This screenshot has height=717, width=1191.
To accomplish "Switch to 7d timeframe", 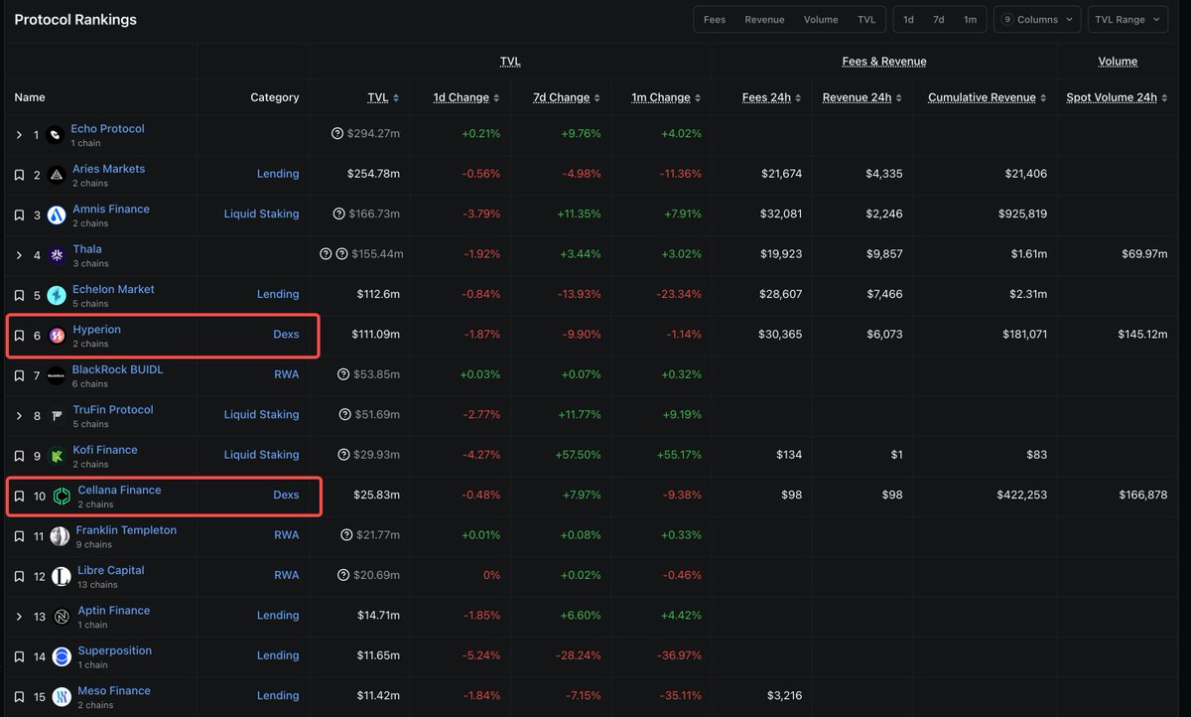I will (938, 20).
